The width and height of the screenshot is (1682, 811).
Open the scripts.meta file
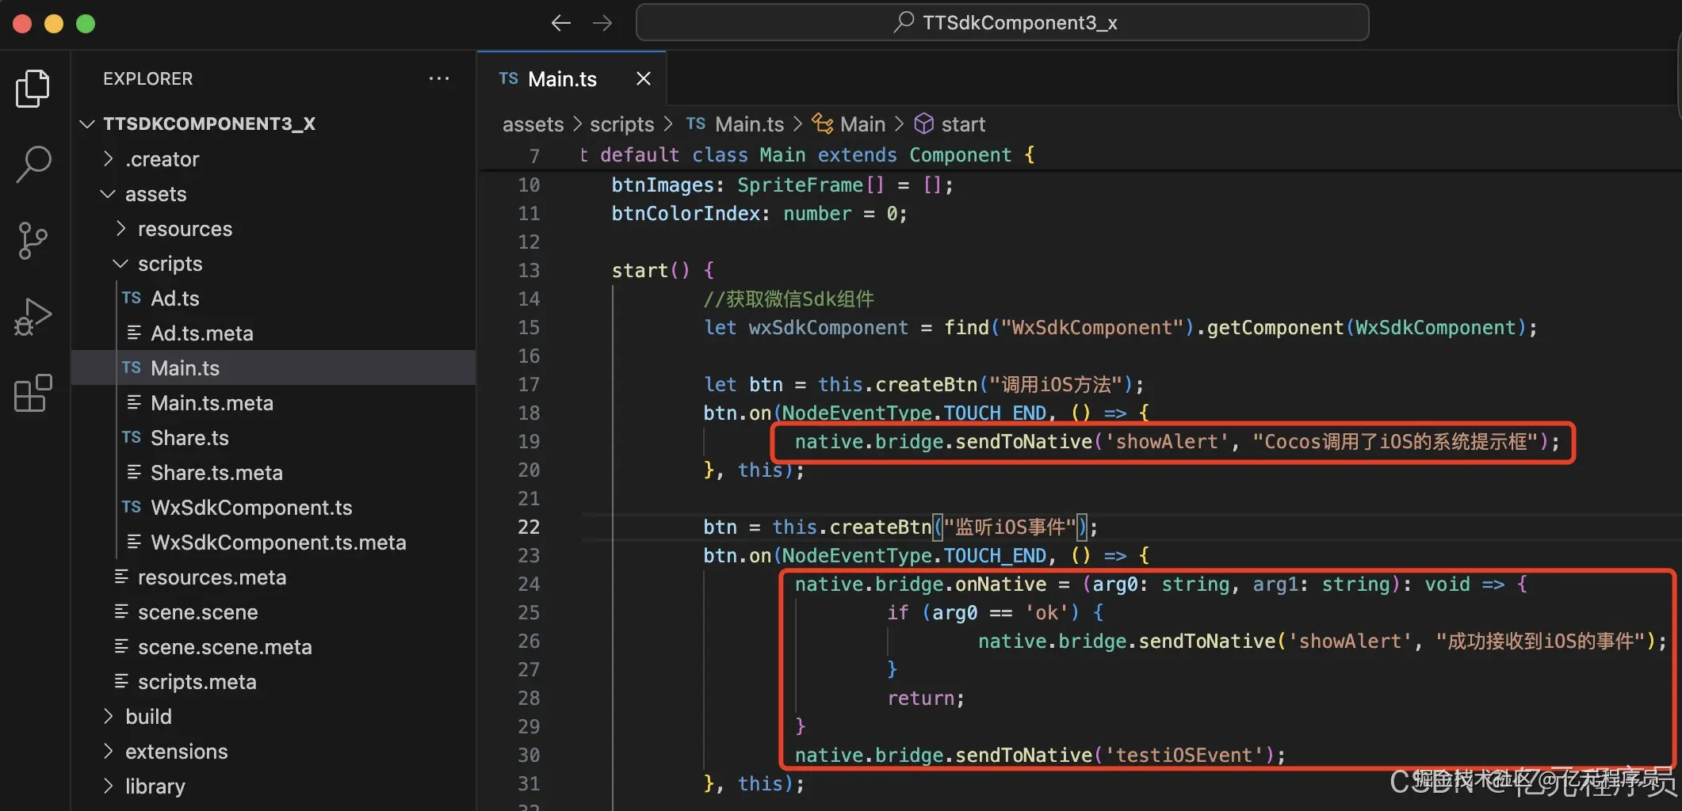[x=273, y=682]
